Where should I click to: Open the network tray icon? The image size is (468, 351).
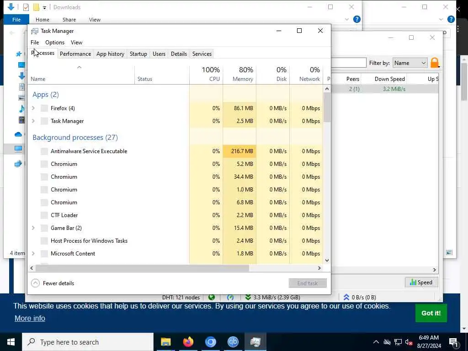tap(398, 342)
